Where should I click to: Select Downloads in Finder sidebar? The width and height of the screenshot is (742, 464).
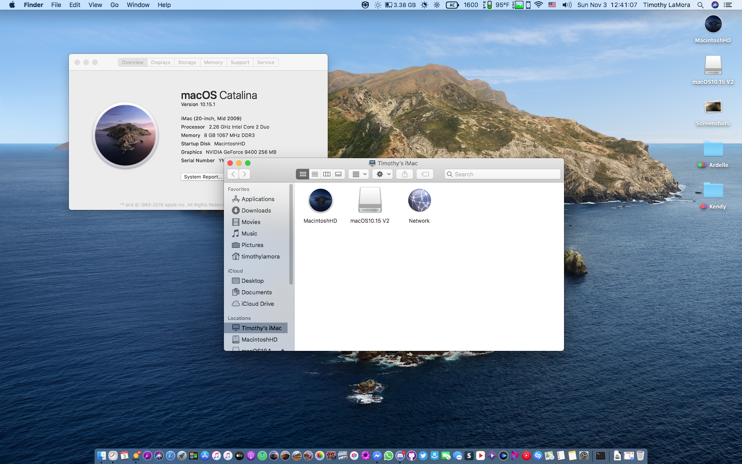tap(256, 211)
